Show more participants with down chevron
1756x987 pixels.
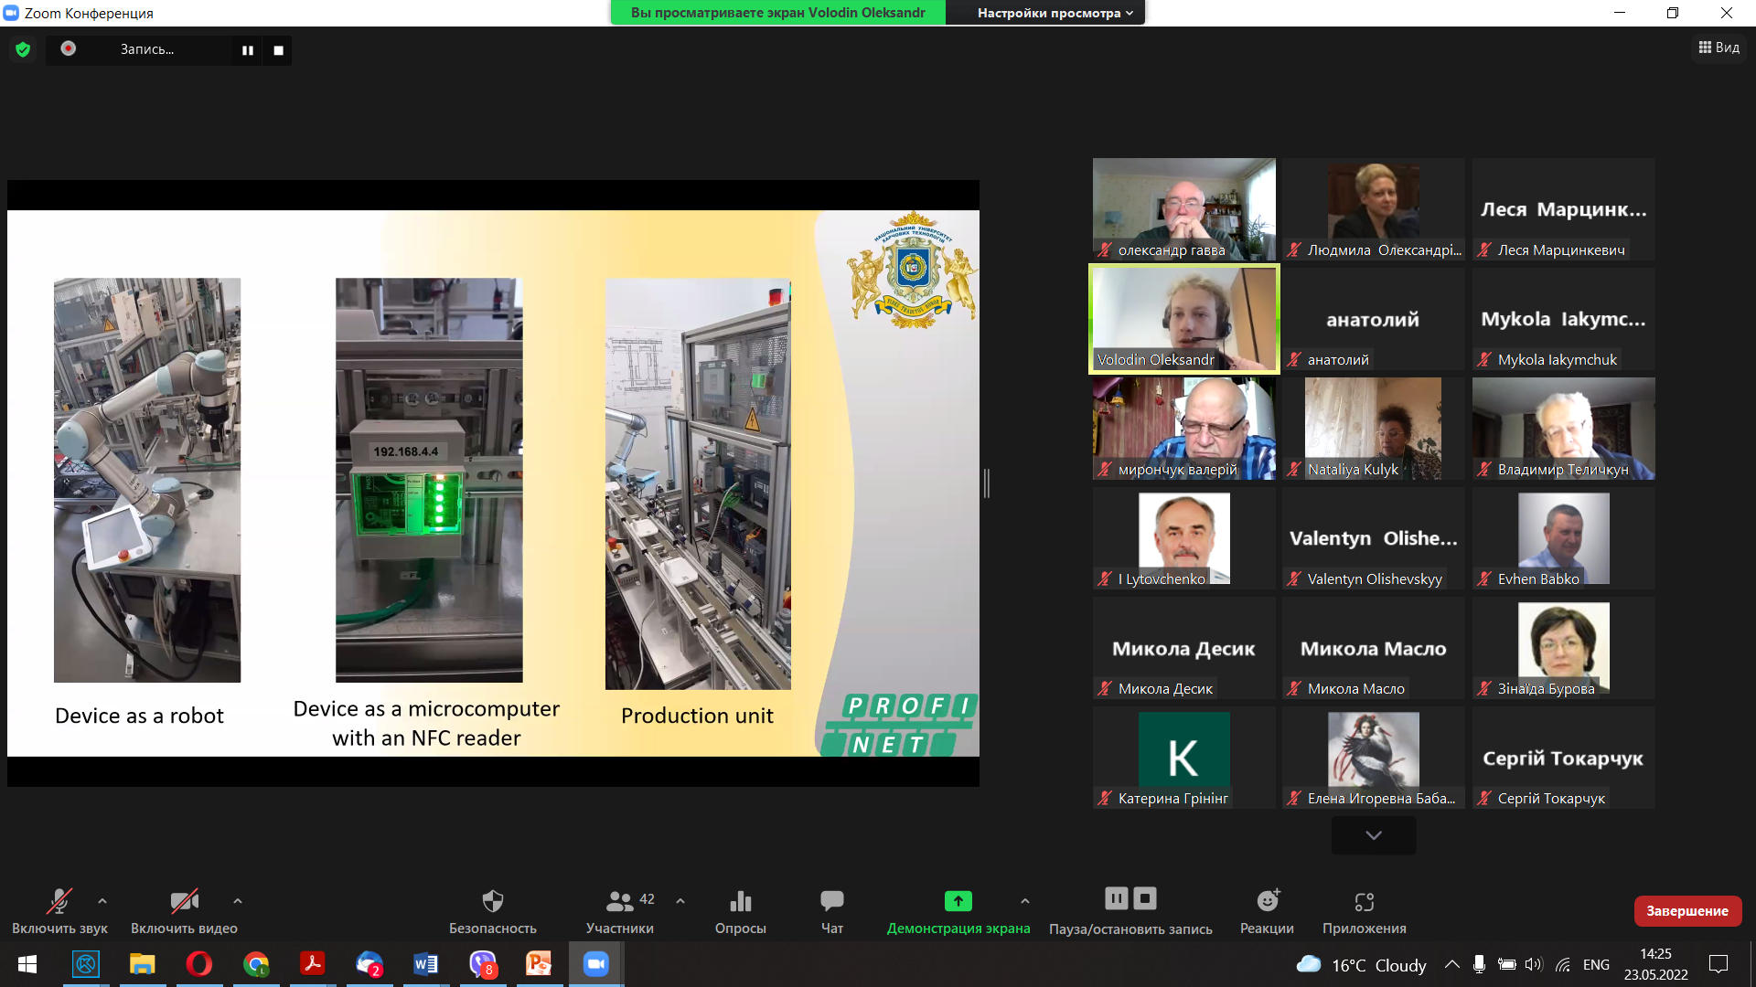click(1373, 835)
